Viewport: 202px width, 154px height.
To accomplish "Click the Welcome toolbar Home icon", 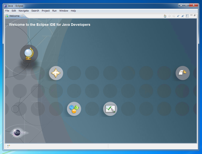I will [x=165, y=16].
